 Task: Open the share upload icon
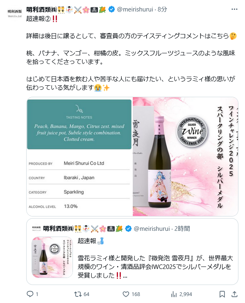[x=234, y=294]
